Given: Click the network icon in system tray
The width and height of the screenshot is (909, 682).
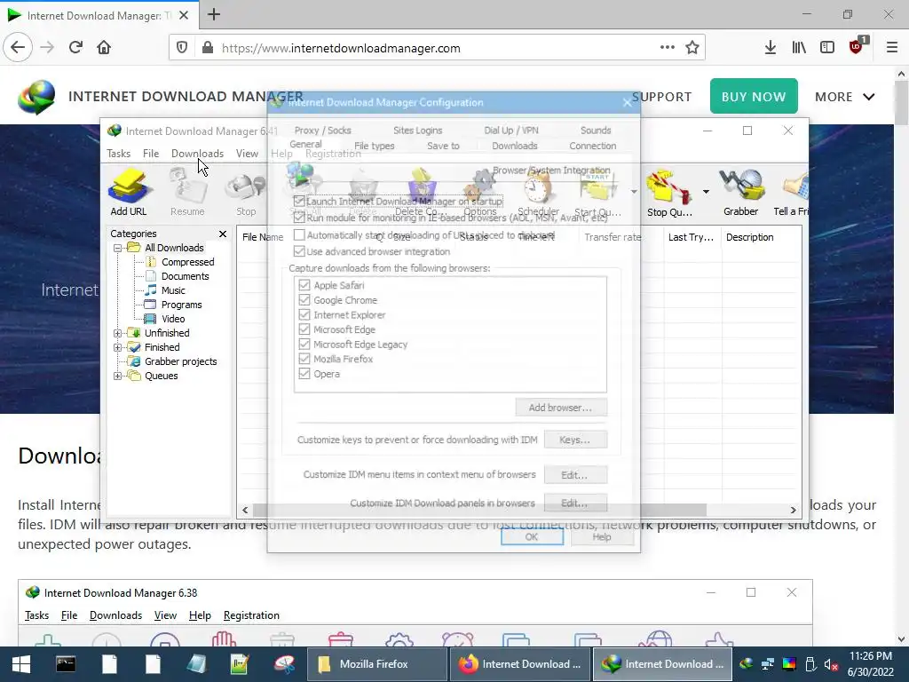Looking at the screenshot, I should coord(768,664).
